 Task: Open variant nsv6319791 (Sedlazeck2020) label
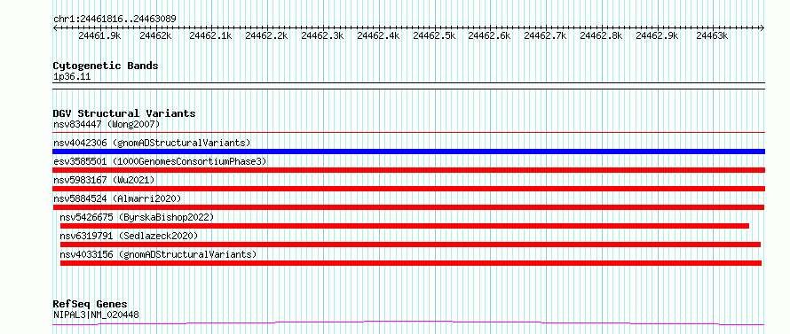point(129,236)
